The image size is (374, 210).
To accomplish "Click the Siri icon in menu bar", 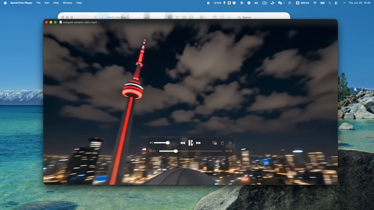I will 344,3.
